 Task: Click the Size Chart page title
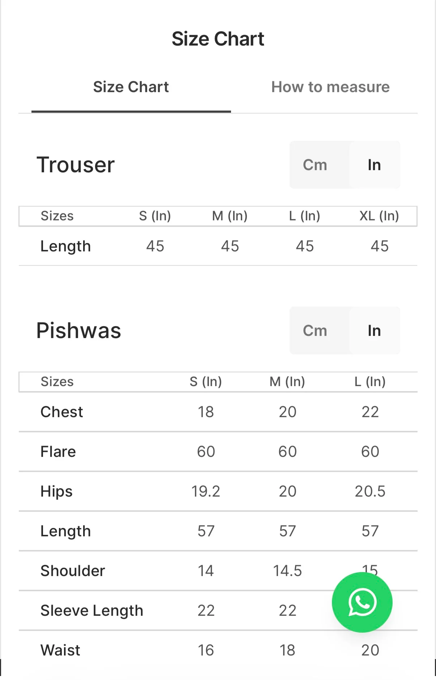tap(218, 39)
